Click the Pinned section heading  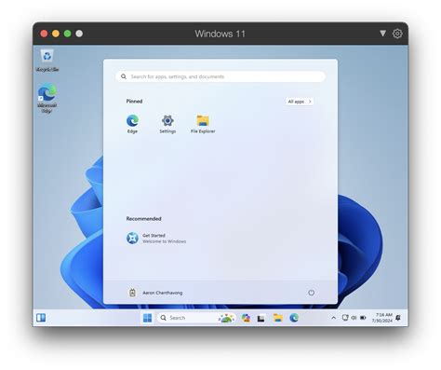[x=134, y=102]
